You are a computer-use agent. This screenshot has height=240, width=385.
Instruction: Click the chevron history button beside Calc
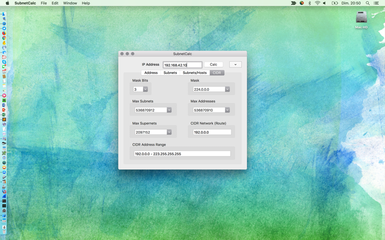[x=235, y=64]
